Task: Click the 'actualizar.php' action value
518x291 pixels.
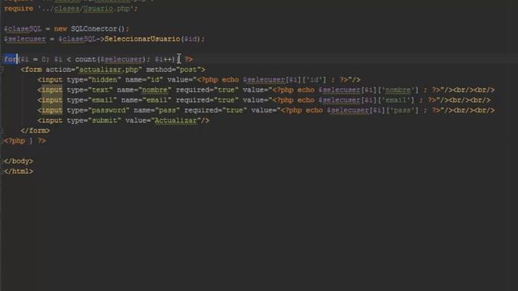Action: pyautogui.click(x=109, y=70)
